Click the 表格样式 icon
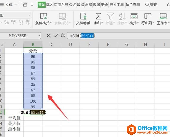The width and height of the screenshot is (170, 137). click(62, 16)
